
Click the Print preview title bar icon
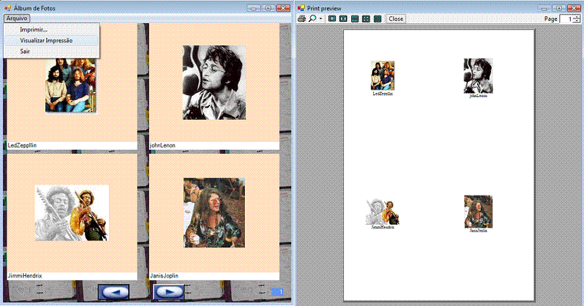point(301,8)
